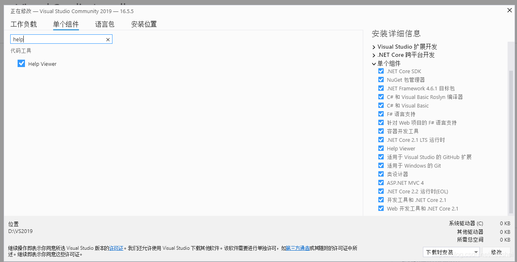Click the install details vertical scrollbar
This screenshot has width=517, height=262.
pos(510,142)
